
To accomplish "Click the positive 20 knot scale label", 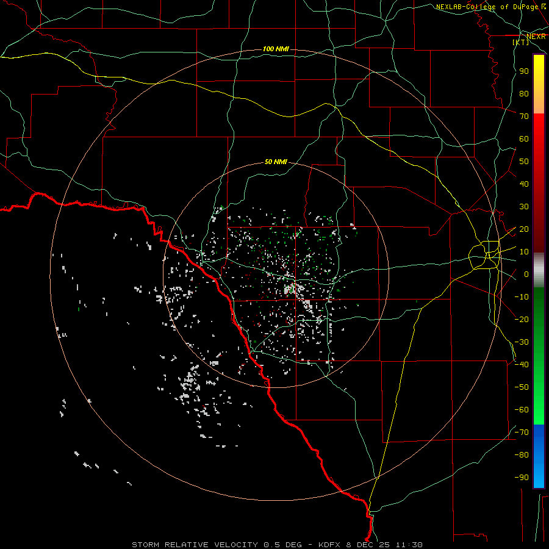I will click(524, 229).
